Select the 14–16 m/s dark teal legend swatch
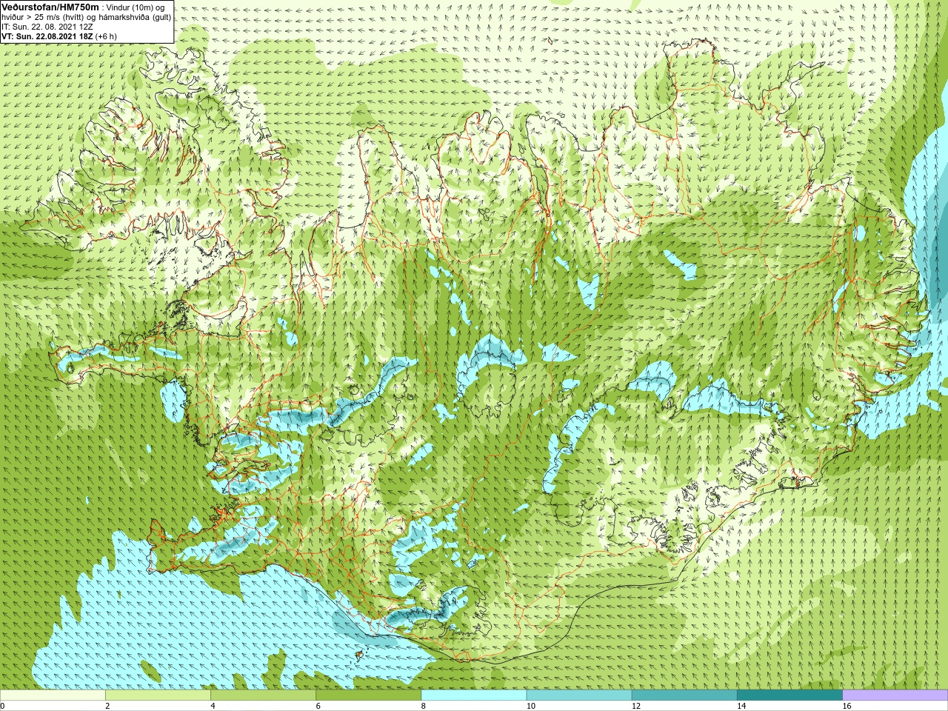Screen dimensions: 948x711 [x=790, y=695]
